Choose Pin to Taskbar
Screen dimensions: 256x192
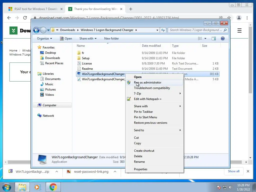point(154,112)
